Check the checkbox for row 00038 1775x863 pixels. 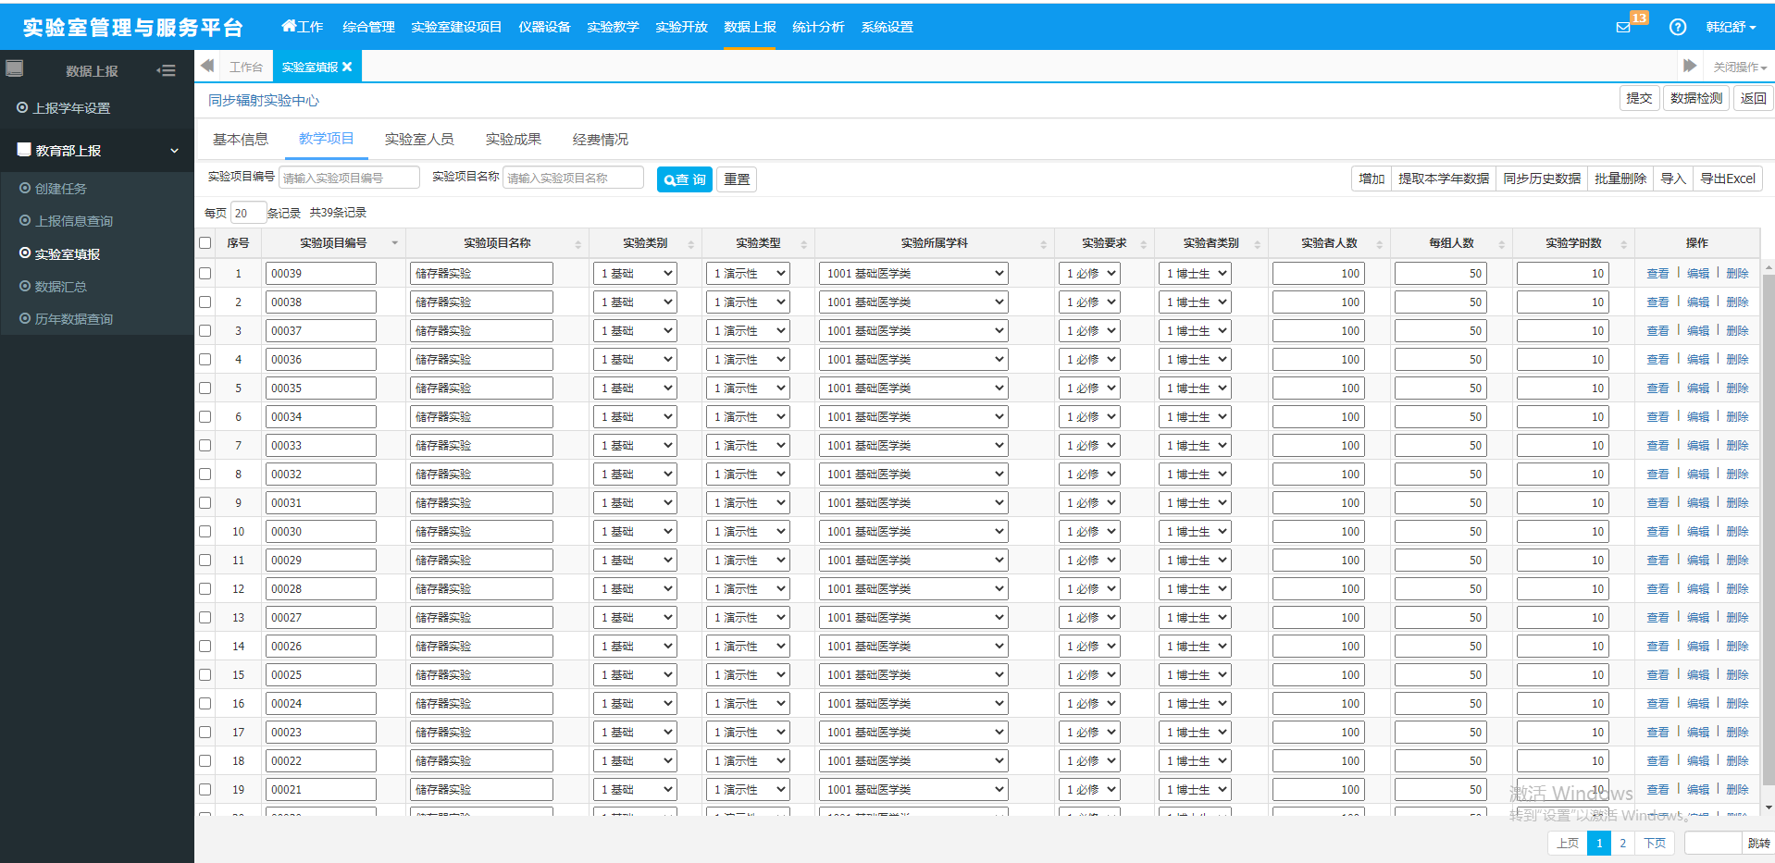click(x=205, y=302)
